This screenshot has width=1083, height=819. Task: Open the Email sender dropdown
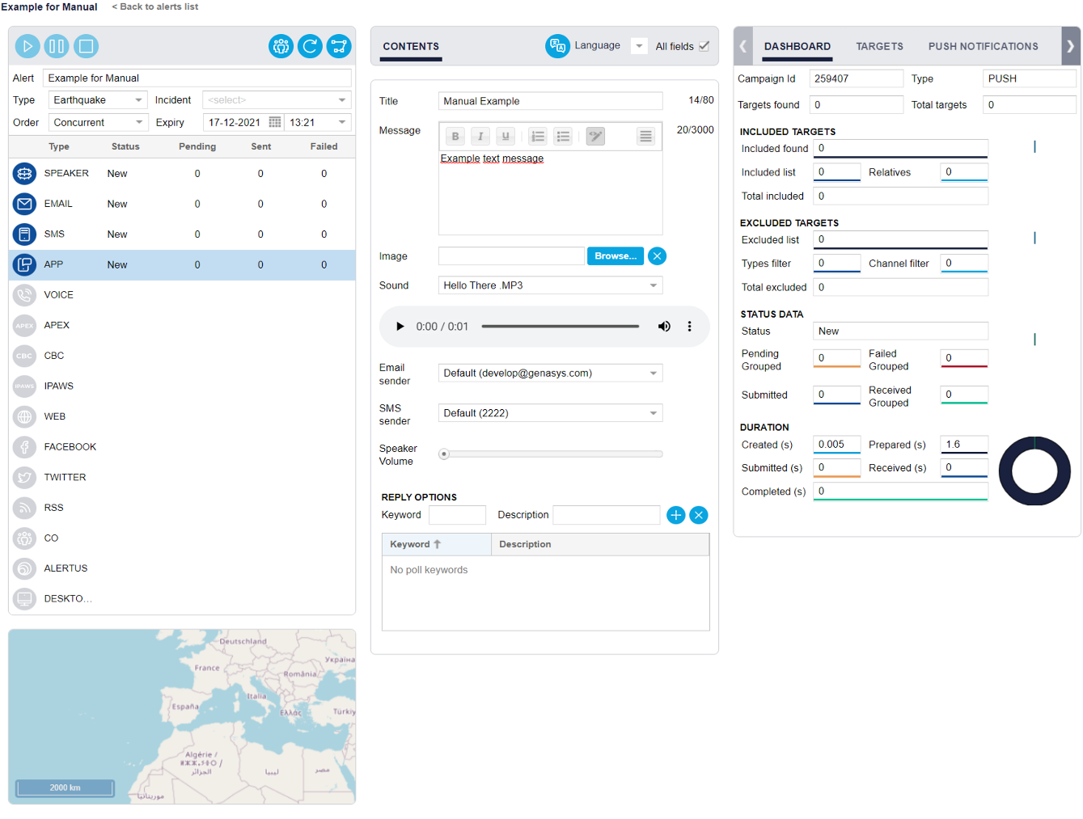pos(550,373)
